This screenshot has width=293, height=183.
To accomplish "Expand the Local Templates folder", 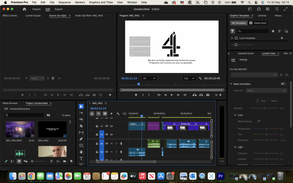I will pos(232,38).
